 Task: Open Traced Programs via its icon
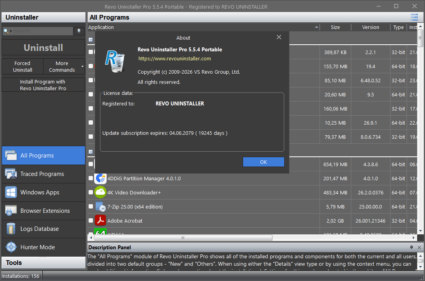[11, 174]
